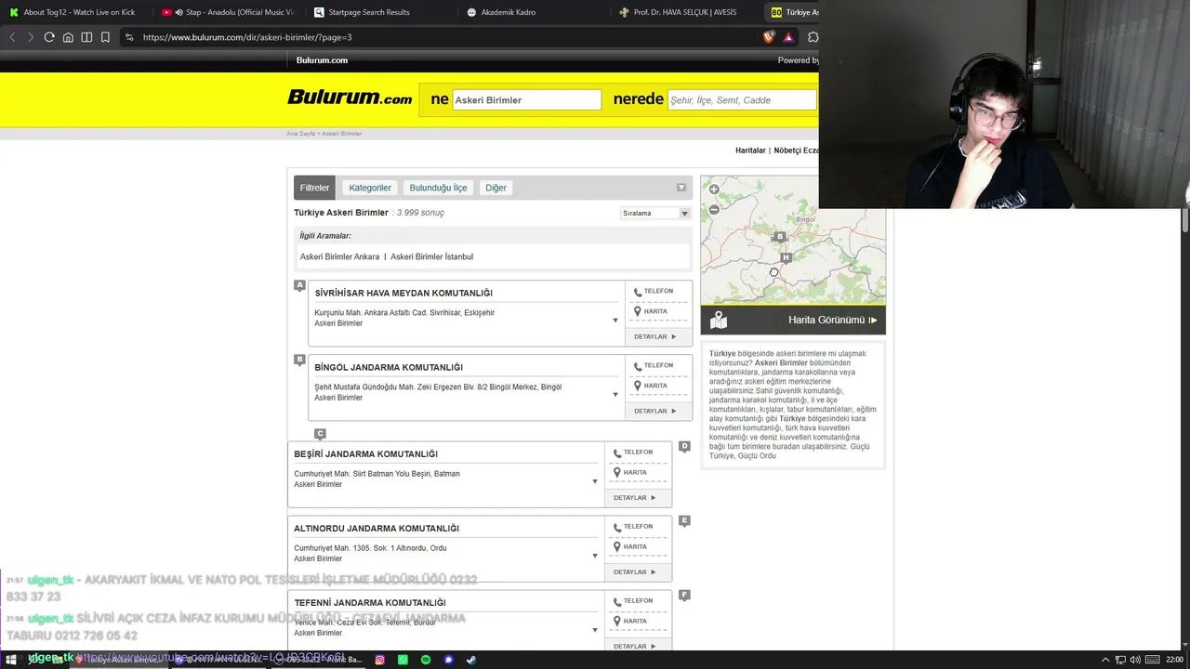Open Steam from the taskbar
Viewport: 1190px width, 669px height.
(x=470, y=660)
